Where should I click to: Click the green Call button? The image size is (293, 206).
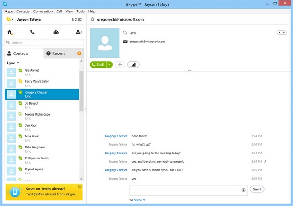click(98, 65)
